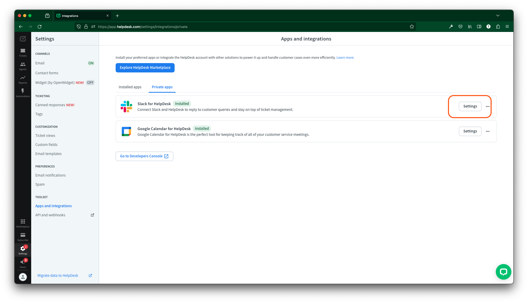528x303 pixels.
Task: Expand the list all tabs chevron
Action: coord(498,16)
